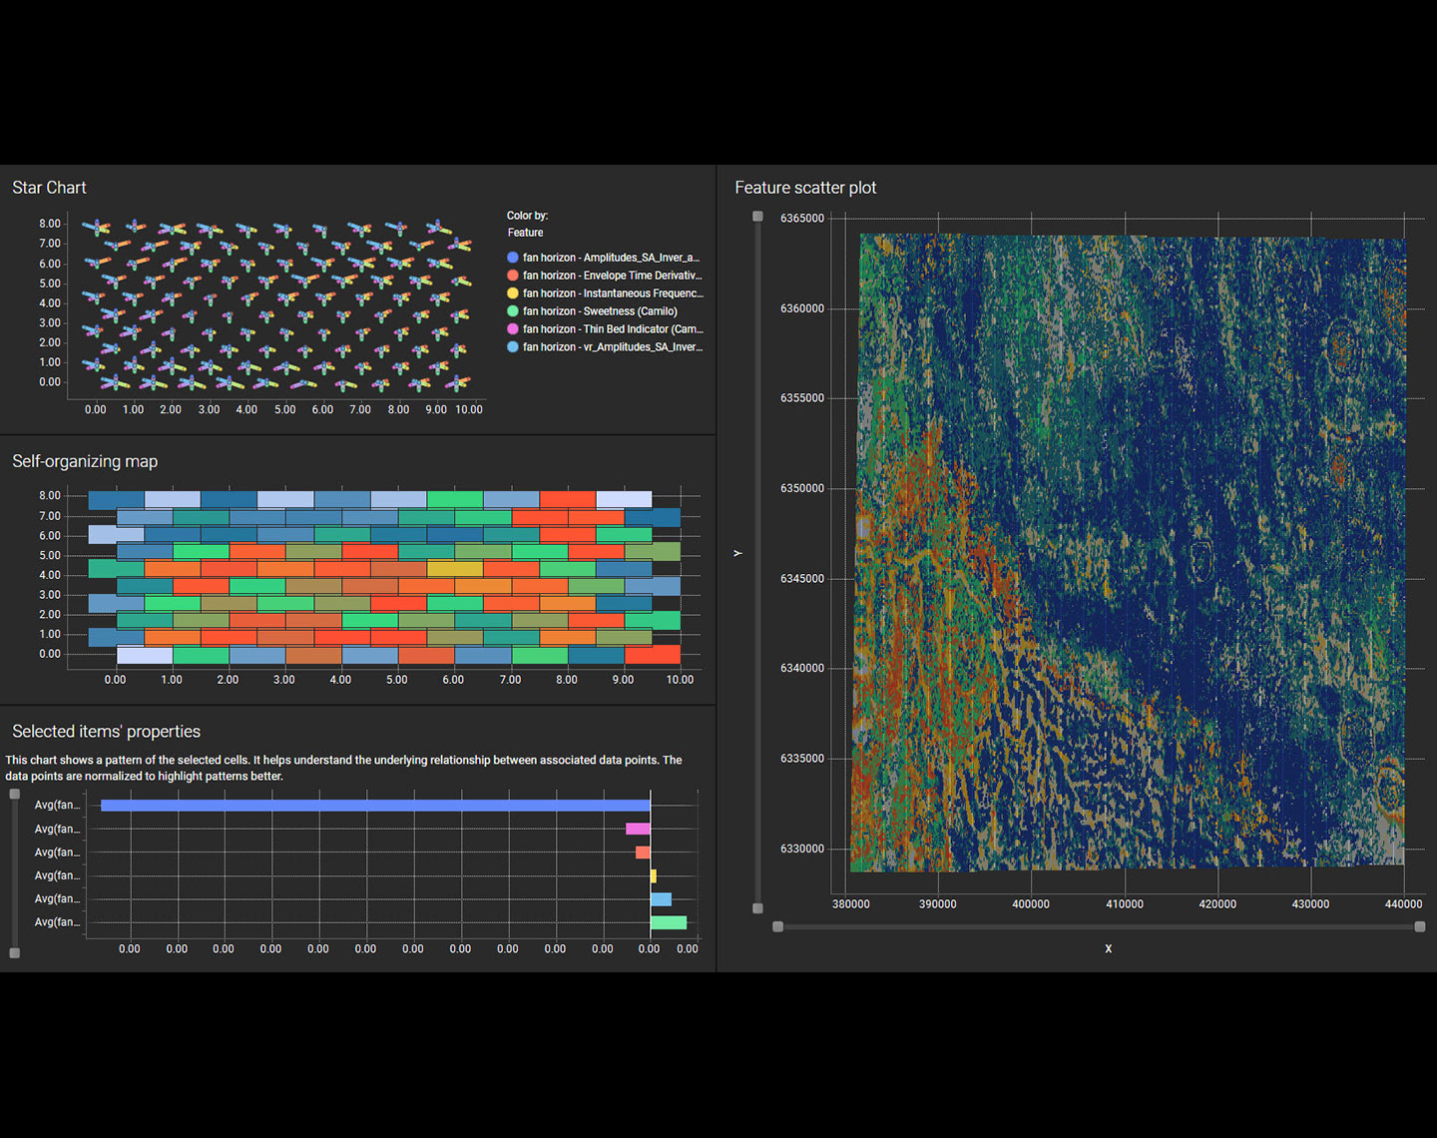
Task: Select the green bar in properties chart
Action: [x=669, y=922]
